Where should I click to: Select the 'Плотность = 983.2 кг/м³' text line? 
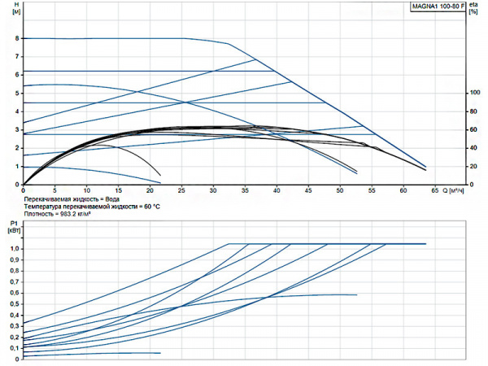[60, 216]
